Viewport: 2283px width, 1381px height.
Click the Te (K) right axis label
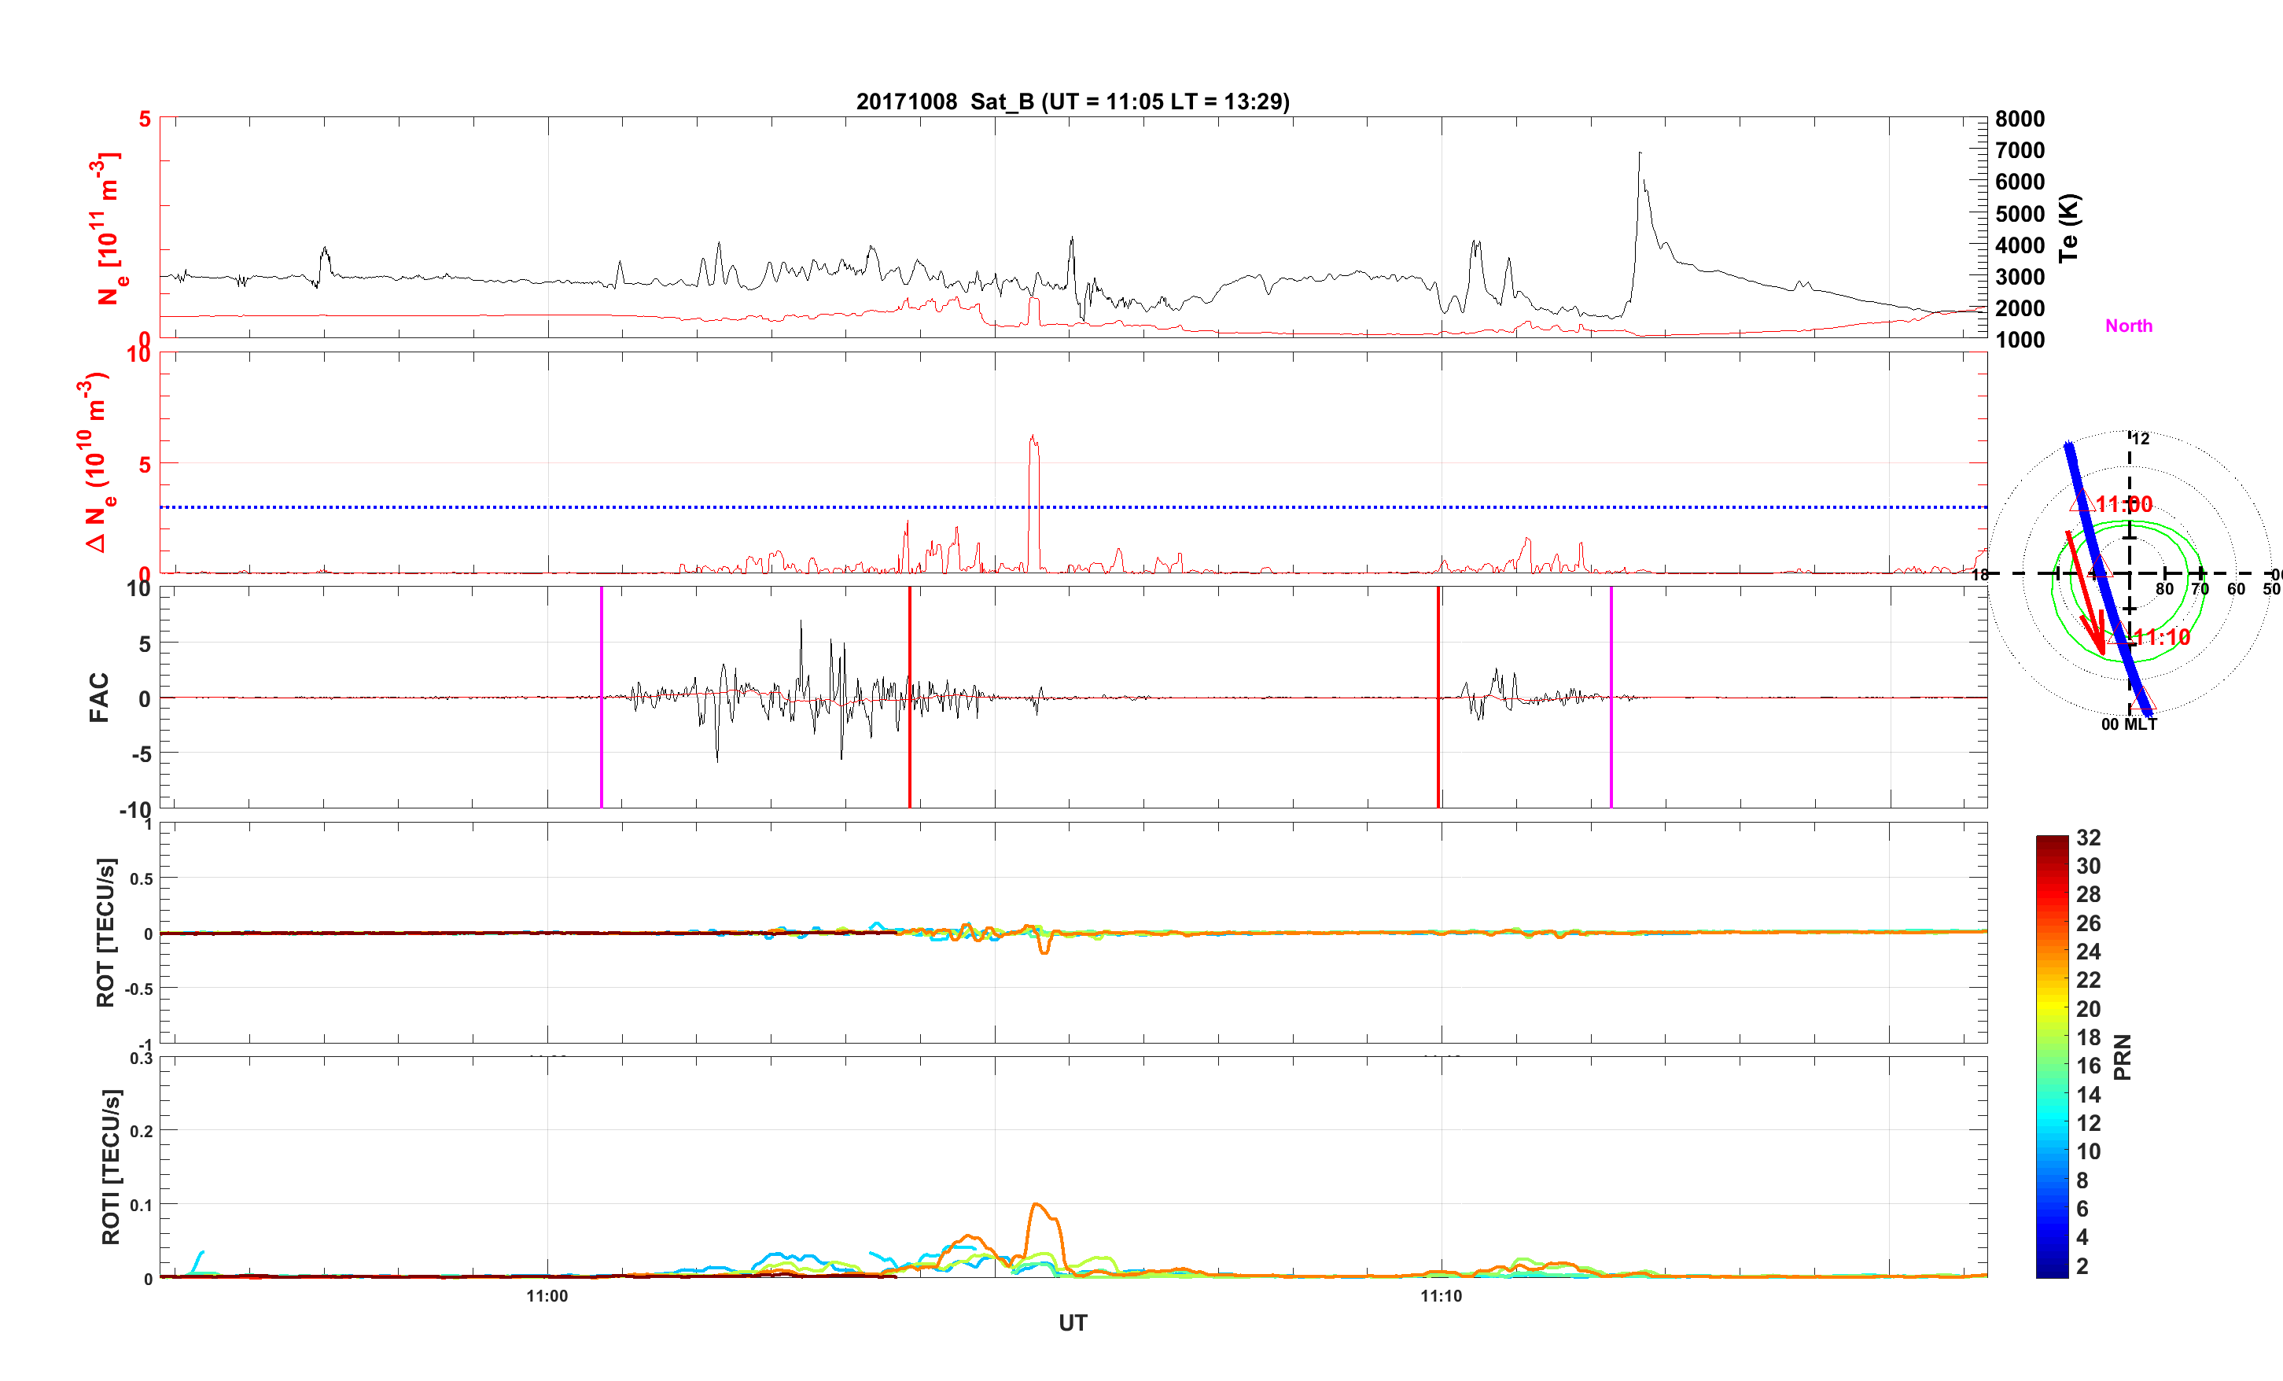2068,228
